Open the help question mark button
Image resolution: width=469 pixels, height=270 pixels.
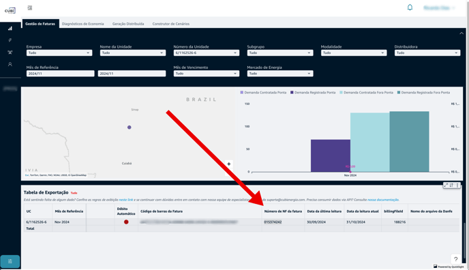pyautogui.click(x=455, y=259)
